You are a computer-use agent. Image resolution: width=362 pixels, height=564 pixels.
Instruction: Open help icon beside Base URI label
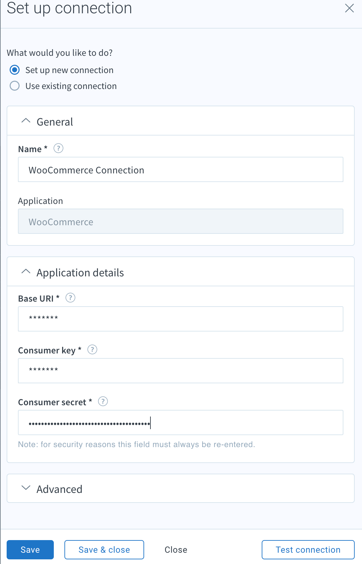(x=70, y=298)
